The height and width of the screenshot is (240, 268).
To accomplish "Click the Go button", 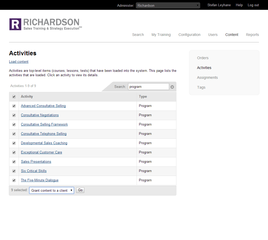I will [80, 190].
